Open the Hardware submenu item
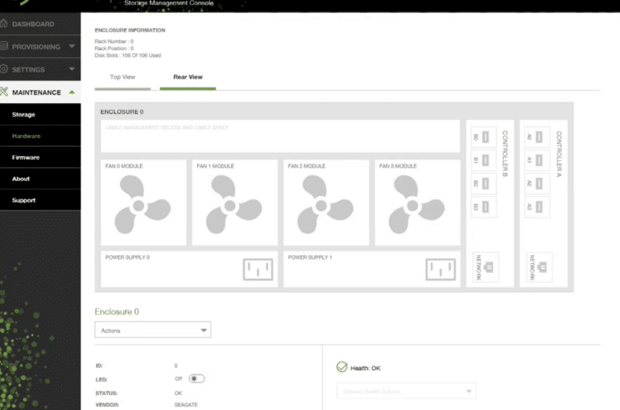The image size is (620, 410). coord(41,136)
